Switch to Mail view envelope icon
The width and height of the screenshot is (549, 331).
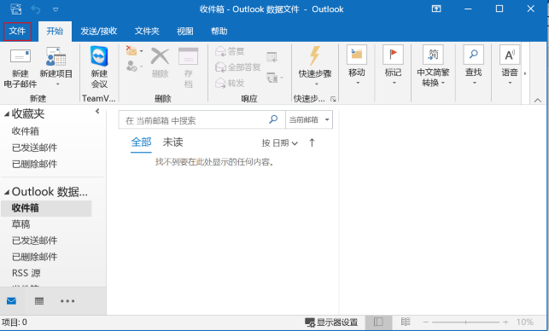pos(12,301)
